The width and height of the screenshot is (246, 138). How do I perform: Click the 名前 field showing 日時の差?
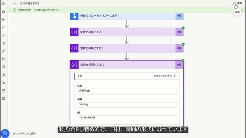[126, 92]
